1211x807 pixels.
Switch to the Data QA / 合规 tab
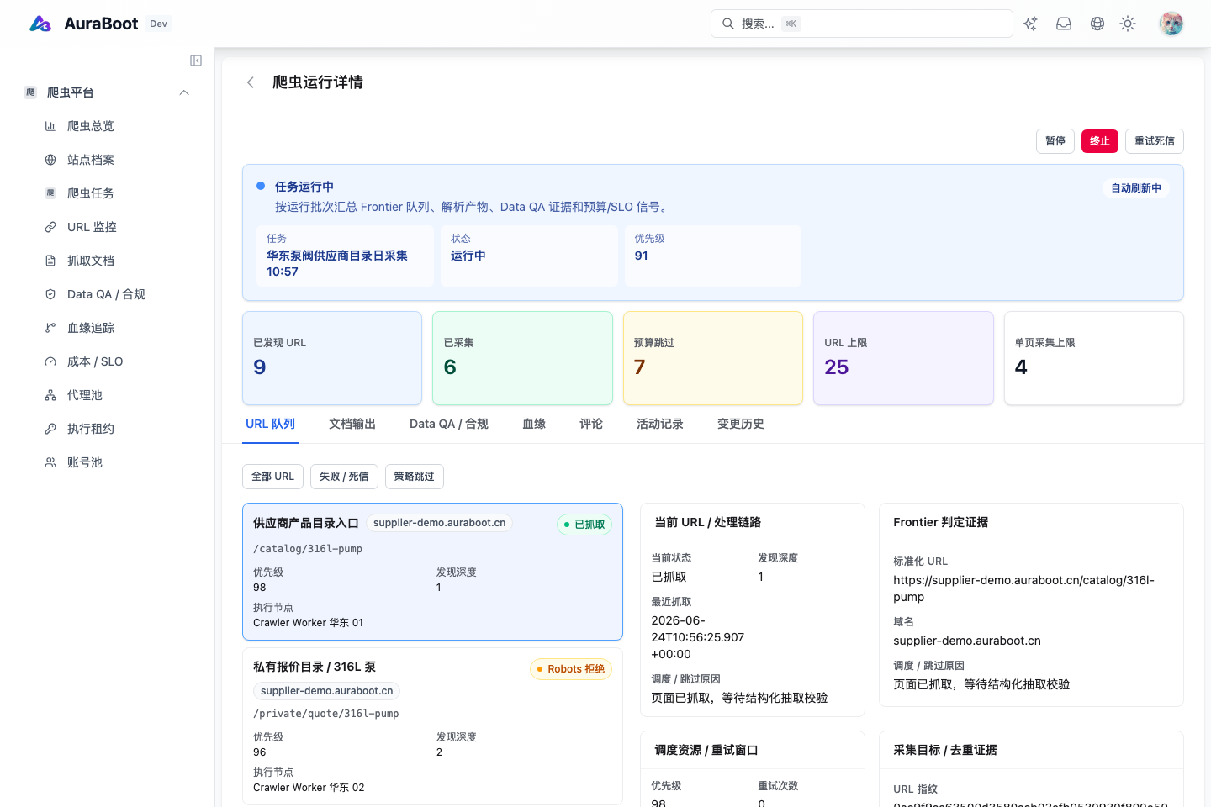pyautogui.click(x=449, y=424)
